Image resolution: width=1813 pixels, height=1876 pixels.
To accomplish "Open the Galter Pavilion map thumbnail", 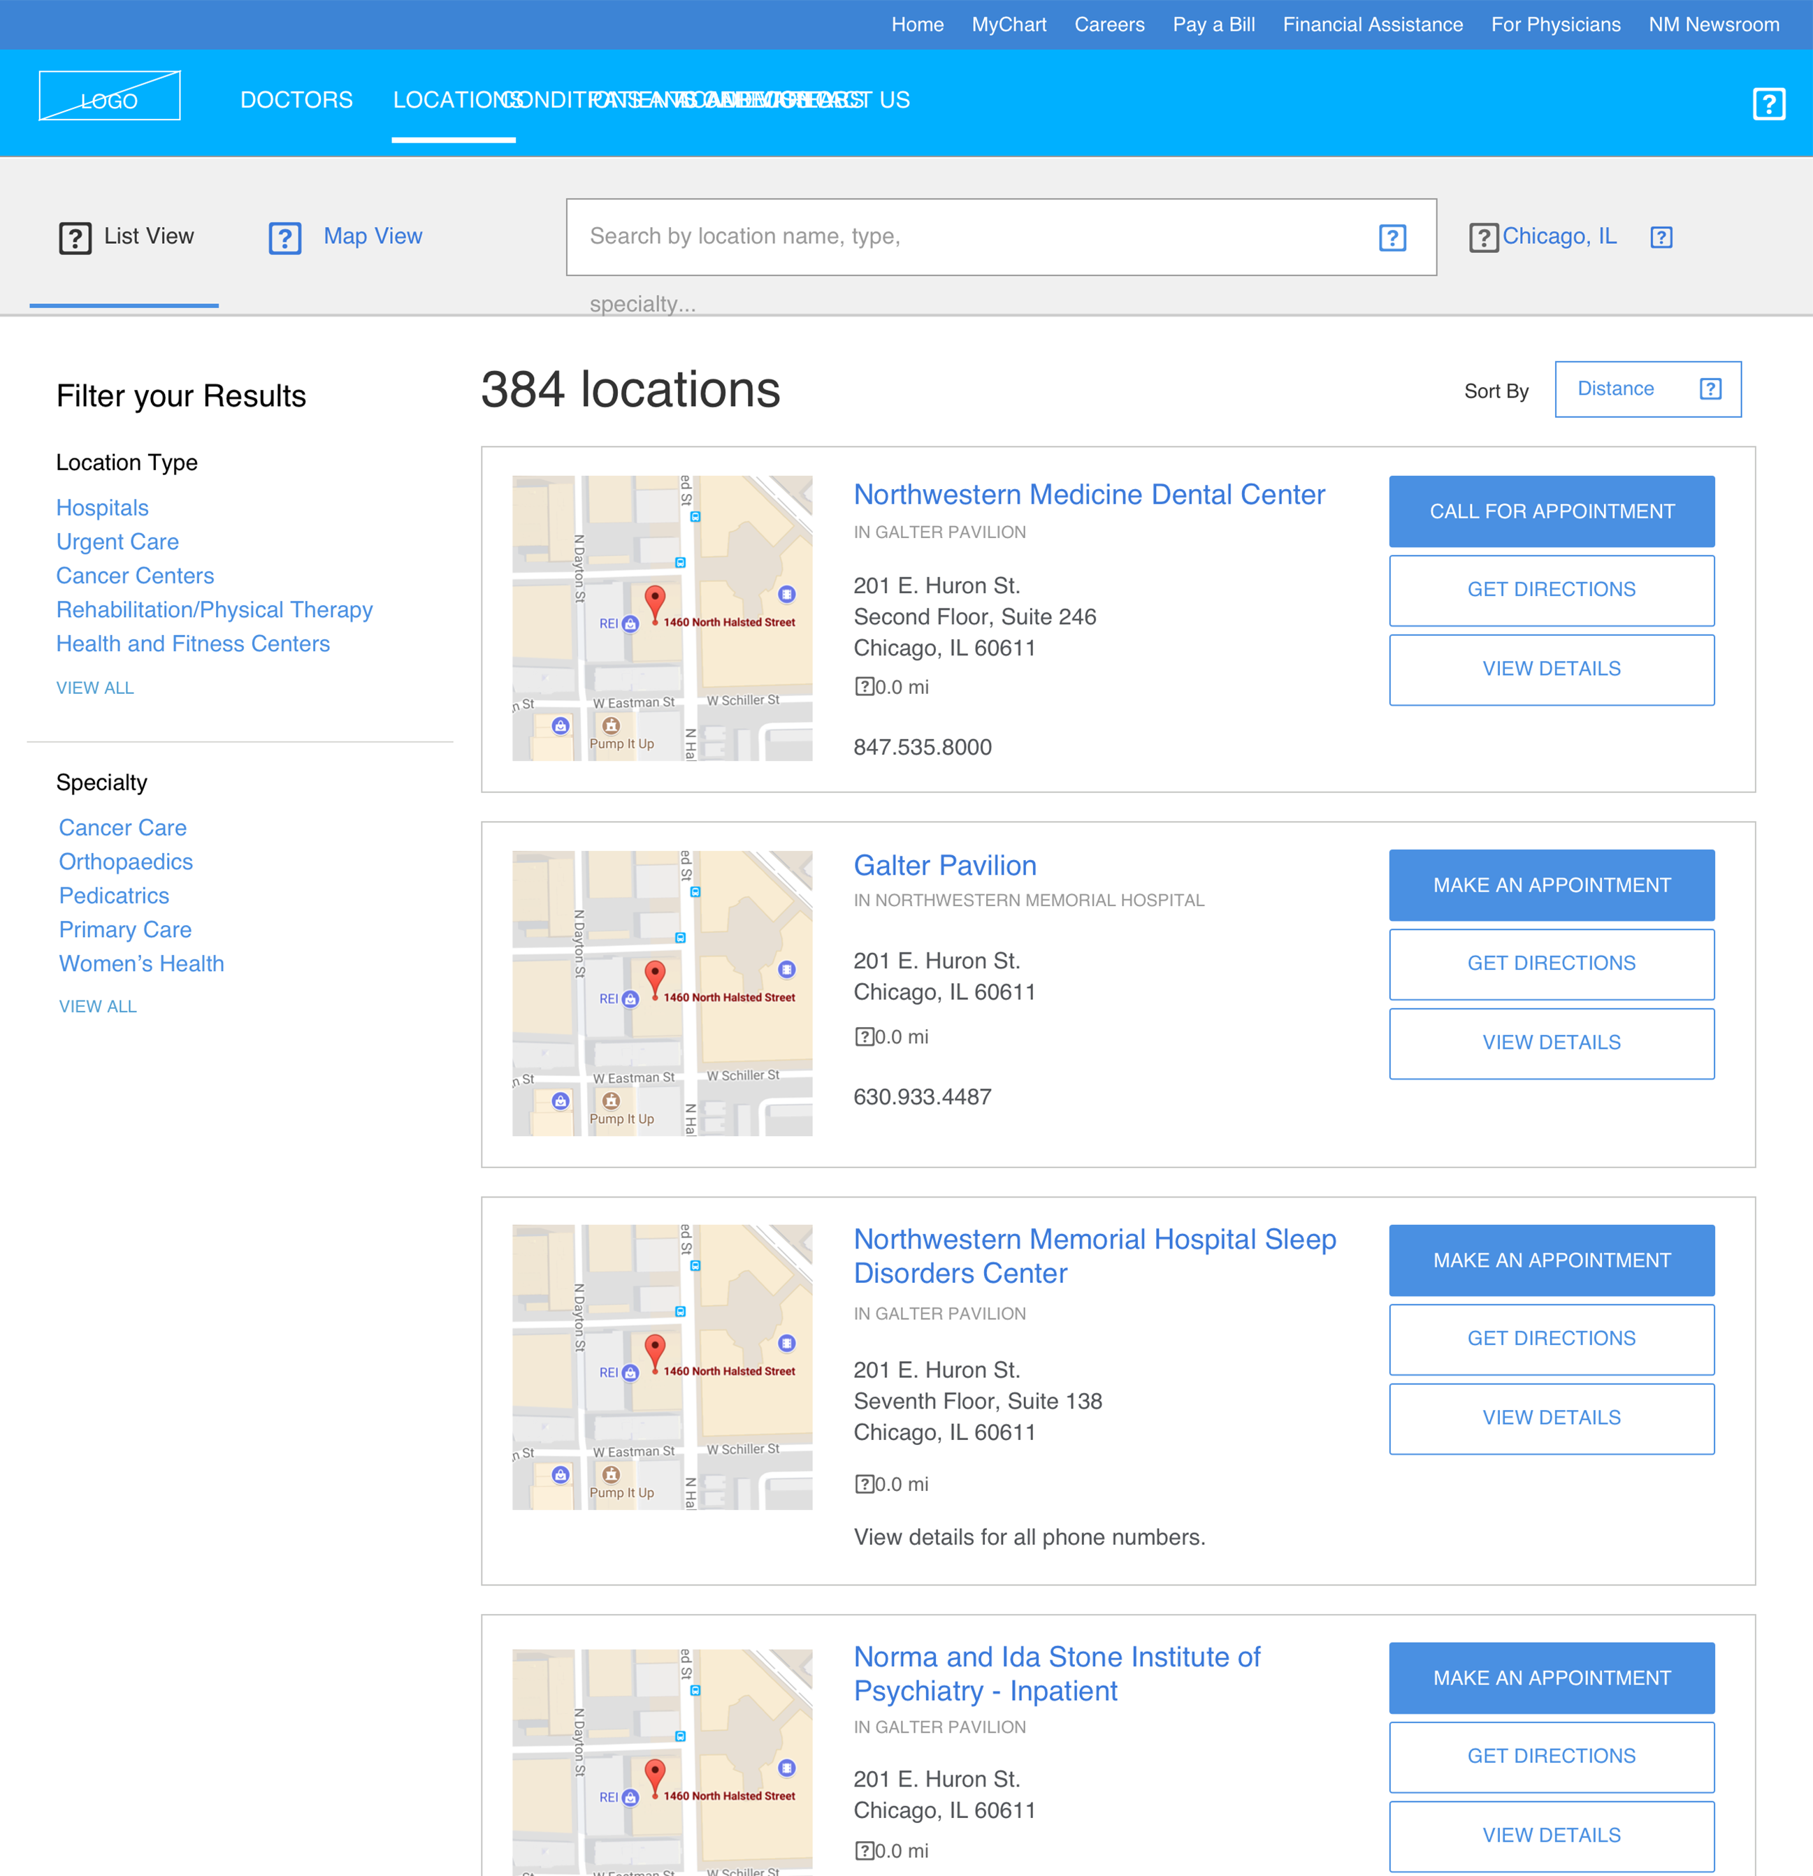I will point(661,994).
